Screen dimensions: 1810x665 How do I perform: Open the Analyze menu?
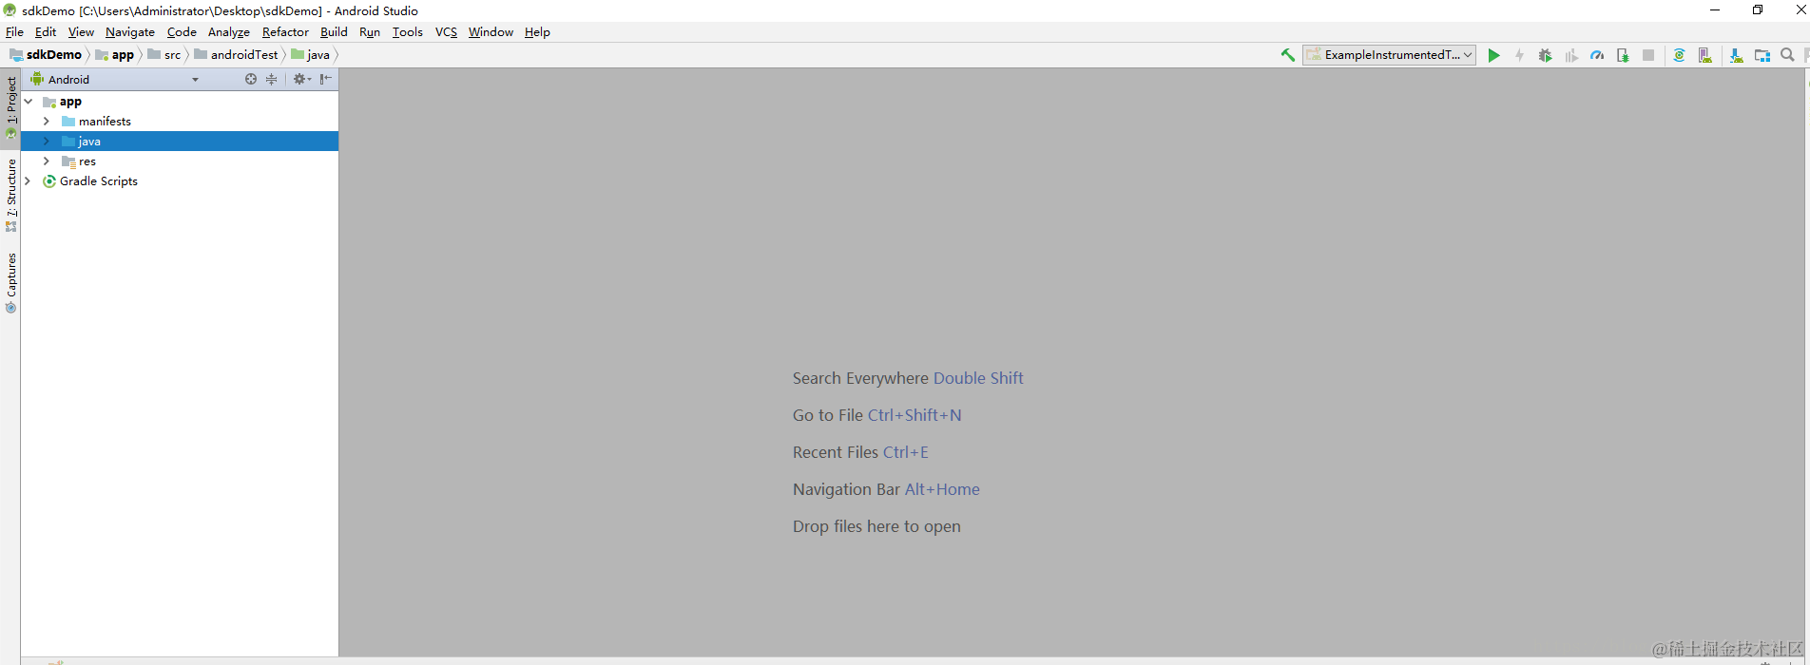pos(229,32)
